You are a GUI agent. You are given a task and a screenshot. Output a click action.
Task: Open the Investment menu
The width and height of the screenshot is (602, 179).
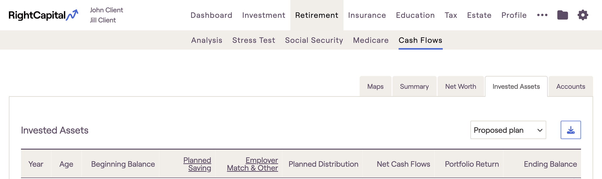[264, 15]
